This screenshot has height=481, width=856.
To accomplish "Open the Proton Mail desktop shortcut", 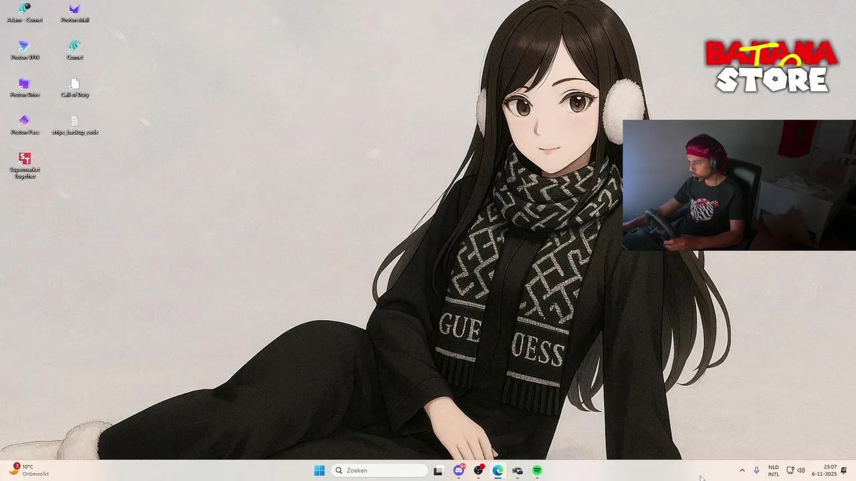I will click(x=75, y=13).
